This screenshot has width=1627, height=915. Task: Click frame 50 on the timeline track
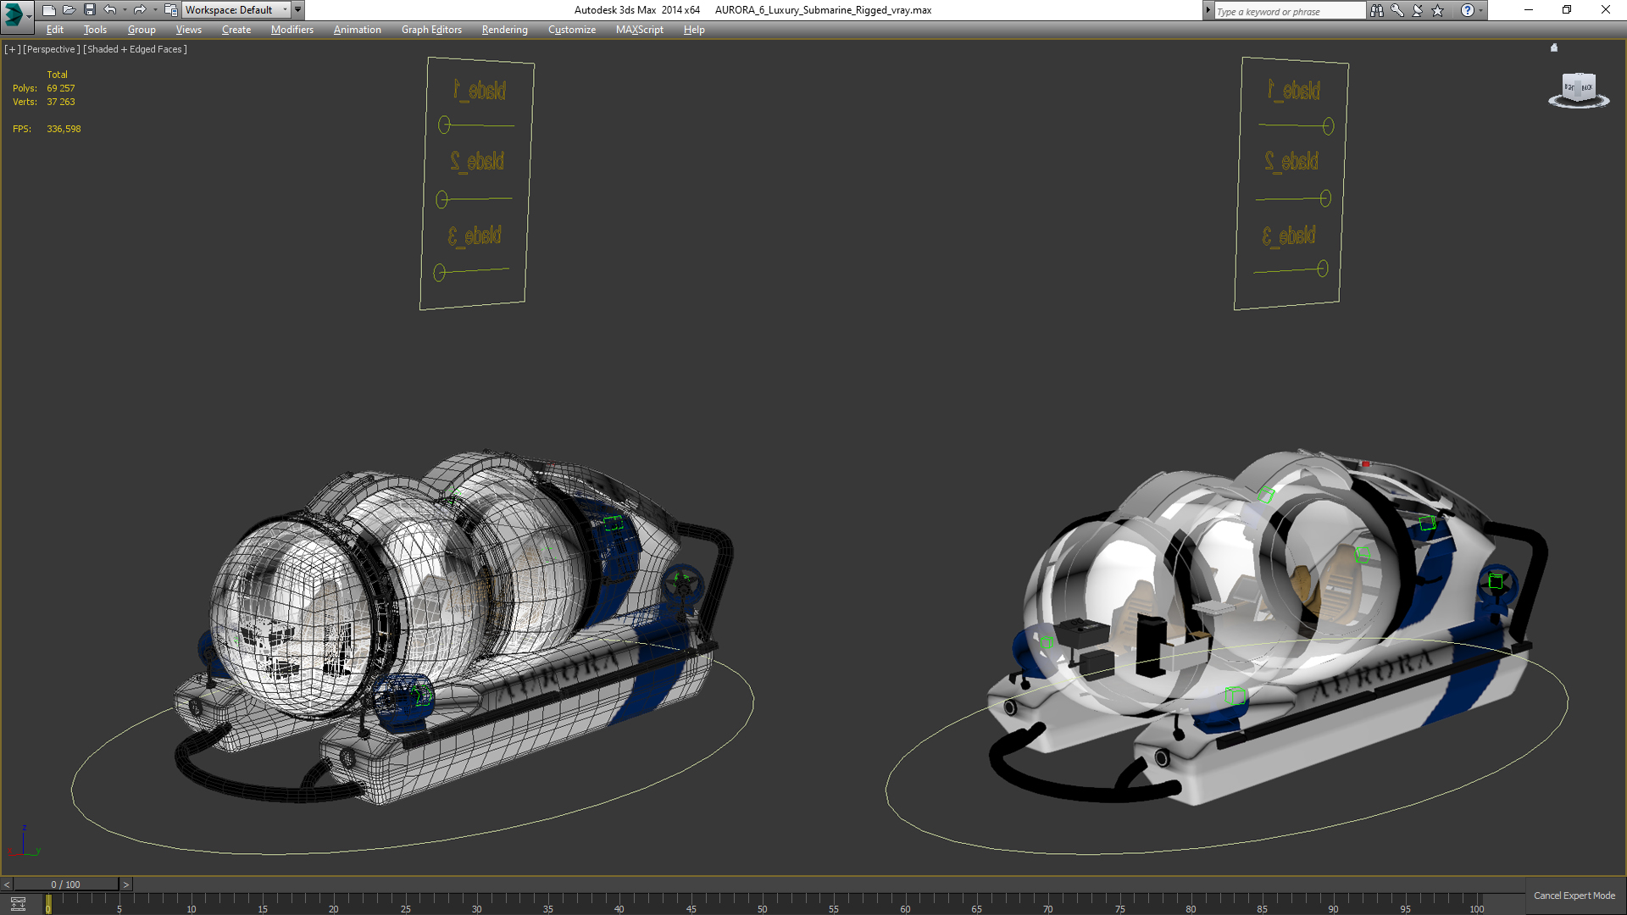tap(762, 905)
